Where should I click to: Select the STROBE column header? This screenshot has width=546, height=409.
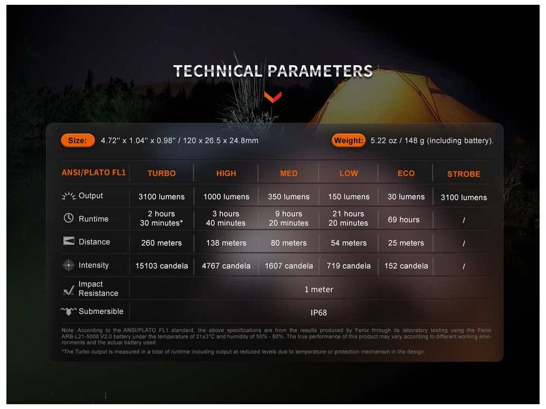click(x=463, y=174)
